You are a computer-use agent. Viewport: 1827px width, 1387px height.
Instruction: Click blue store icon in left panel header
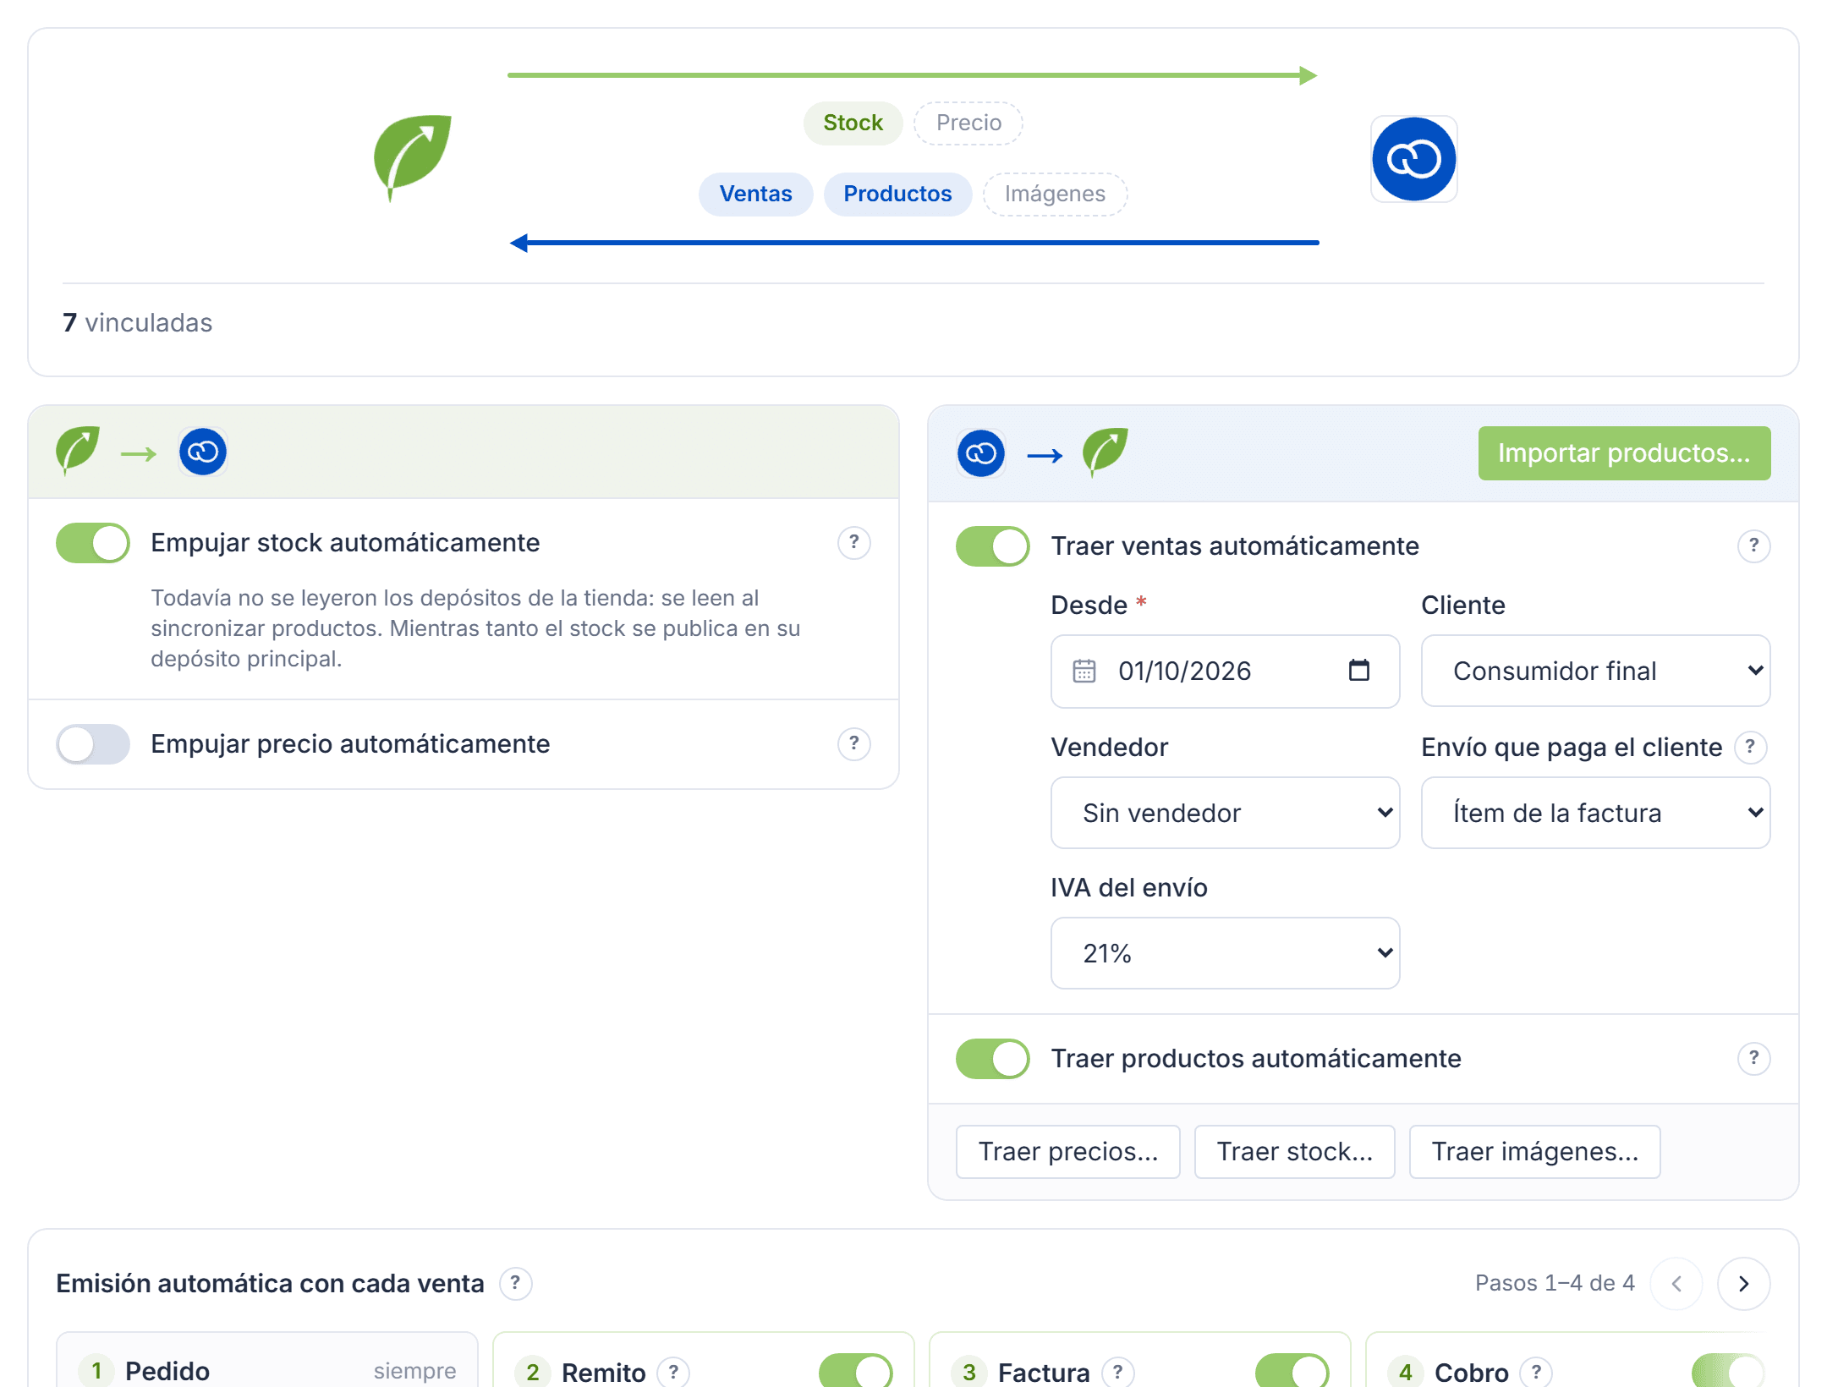pyautogui.click(x=203, y=452)
